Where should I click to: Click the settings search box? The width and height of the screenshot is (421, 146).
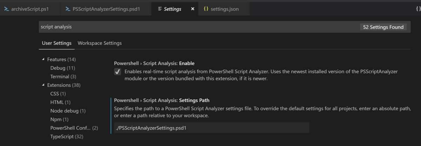pos(196,27)
